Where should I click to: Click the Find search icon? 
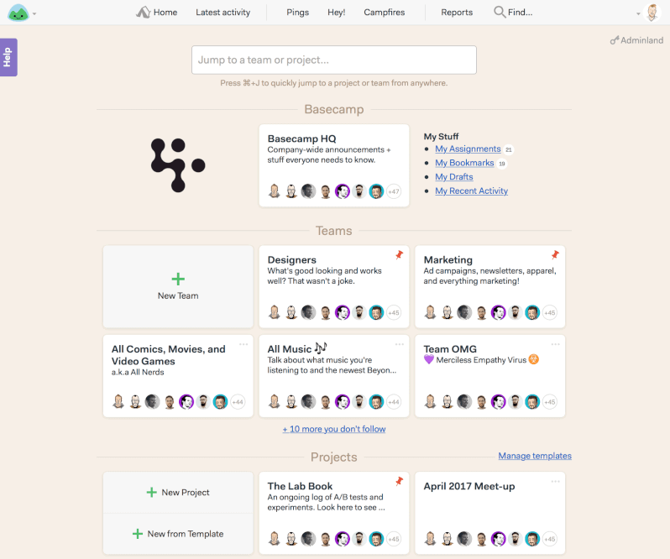499,12
